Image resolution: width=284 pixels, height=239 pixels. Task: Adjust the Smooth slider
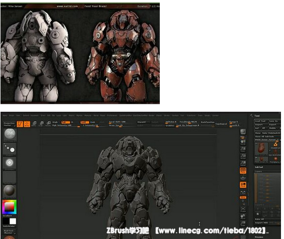tap(234, 125)
